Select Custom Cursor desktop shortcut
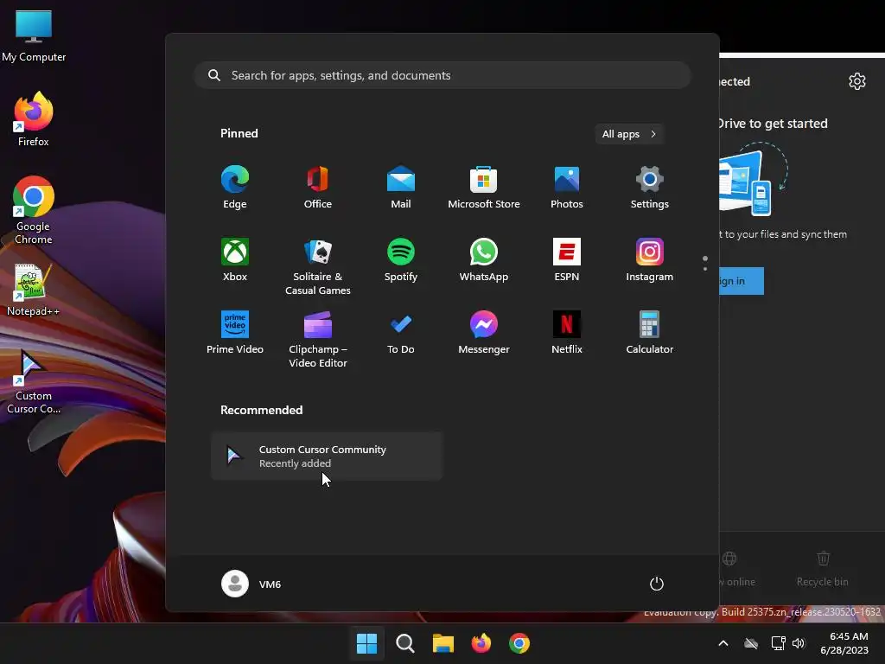Screen dimensions: 885x664 [34, 381]
